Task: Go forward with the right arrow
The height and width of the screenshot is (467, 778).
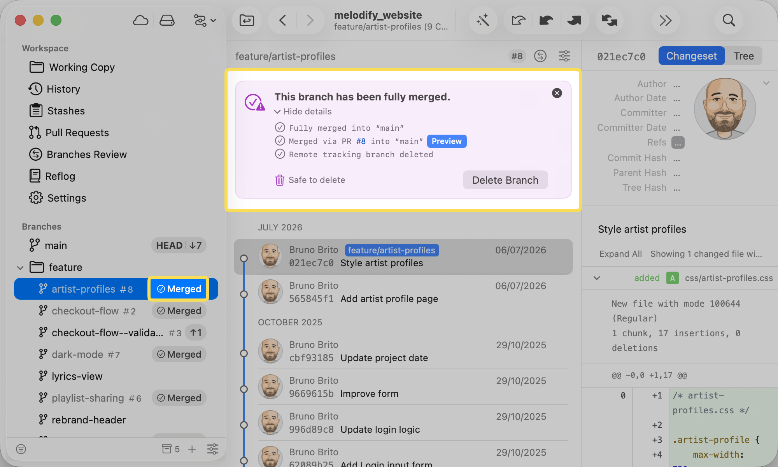Action: [x=310, y=20]
